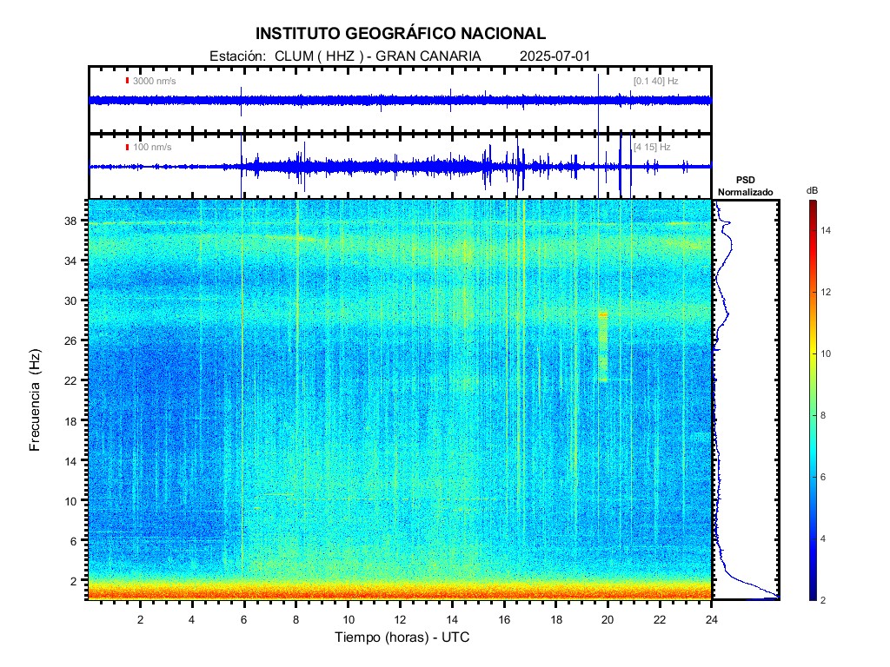890x667 pixels.
Task: Click the 14 Hz frequency tick label
Action: pyautogui.click(x=70, y=461)
